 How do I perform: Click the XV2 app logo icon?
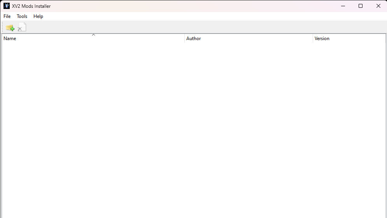[7, 6]
